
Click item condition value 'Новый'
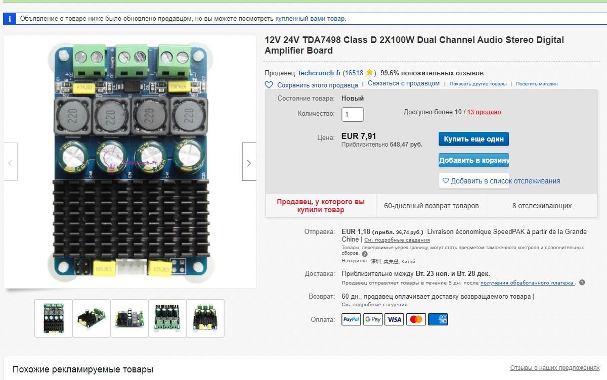(353, 98)
